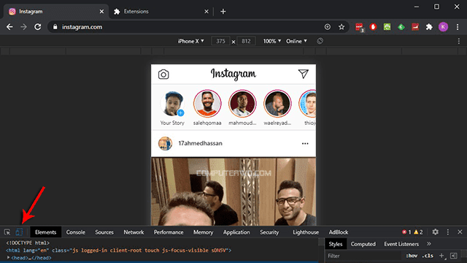
Task: Open DevTools customize three-dot menu
Action: point(447,232)
